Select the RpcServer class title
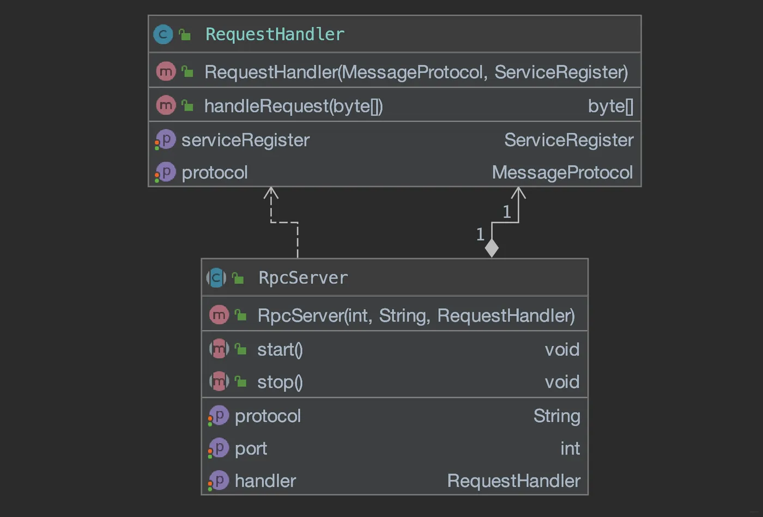This screenshot has height=517, width=763. (x=303, y=278)
